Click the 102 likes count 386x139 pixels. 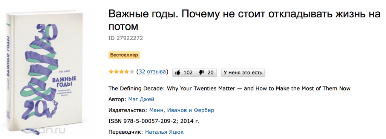(188, 73)
